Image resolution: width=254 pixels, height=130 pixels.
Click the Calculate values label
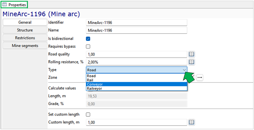coord(62,88)
